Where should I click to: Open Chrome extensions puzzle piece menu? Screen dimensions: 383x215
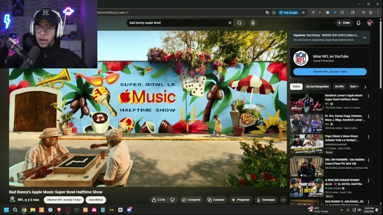coord(342,13)
